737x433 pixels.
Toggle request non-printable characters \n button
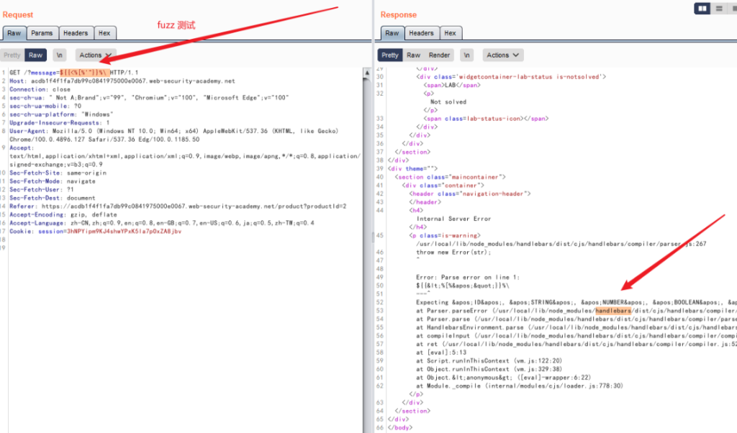point(60,55)
